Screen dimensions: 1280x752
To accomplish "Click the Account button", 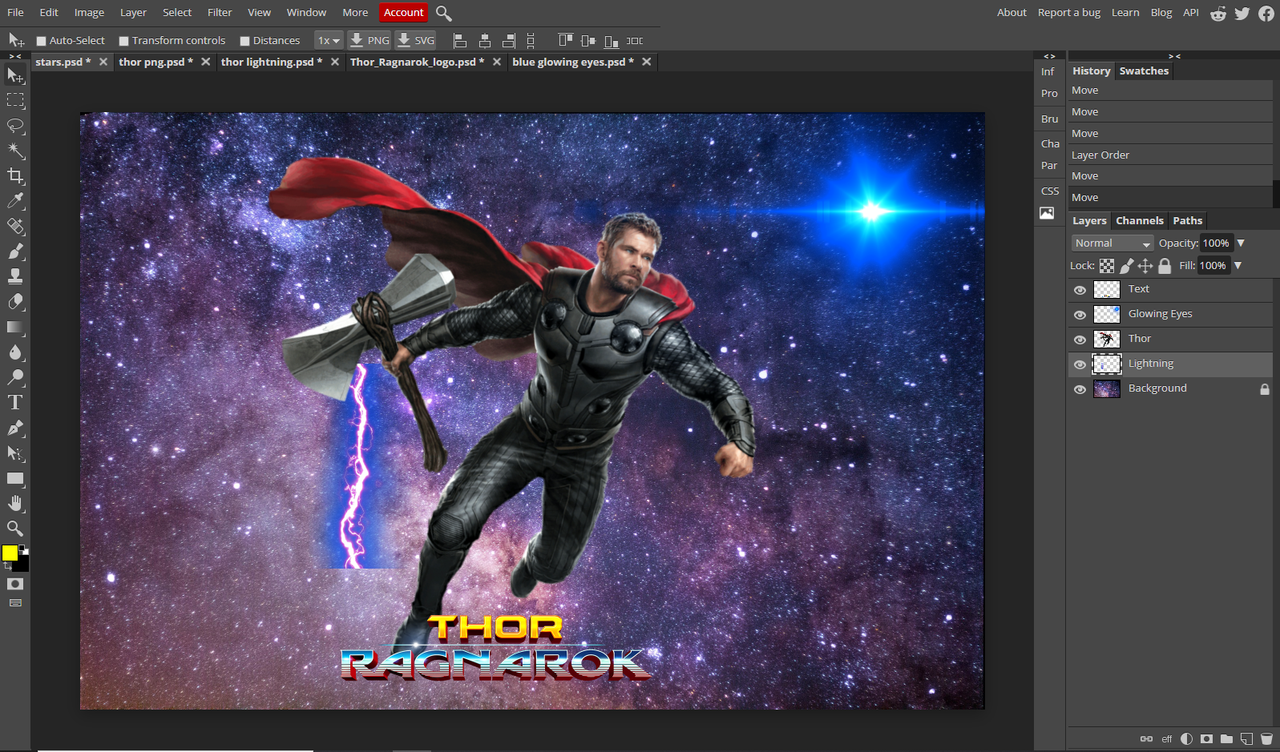I will (x=403, y=13).
